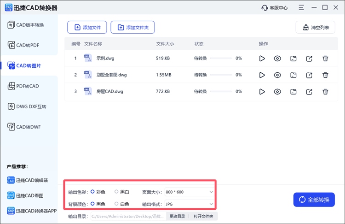Open output folder for 示例.dwg row

pyautogui.click(x=293, y=59)
